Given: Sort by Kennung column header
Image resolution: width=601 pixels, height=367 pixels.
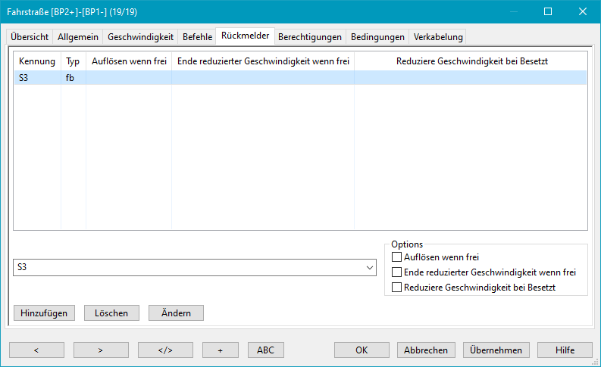Looking at the screenshot, I should tap(36, 61).
